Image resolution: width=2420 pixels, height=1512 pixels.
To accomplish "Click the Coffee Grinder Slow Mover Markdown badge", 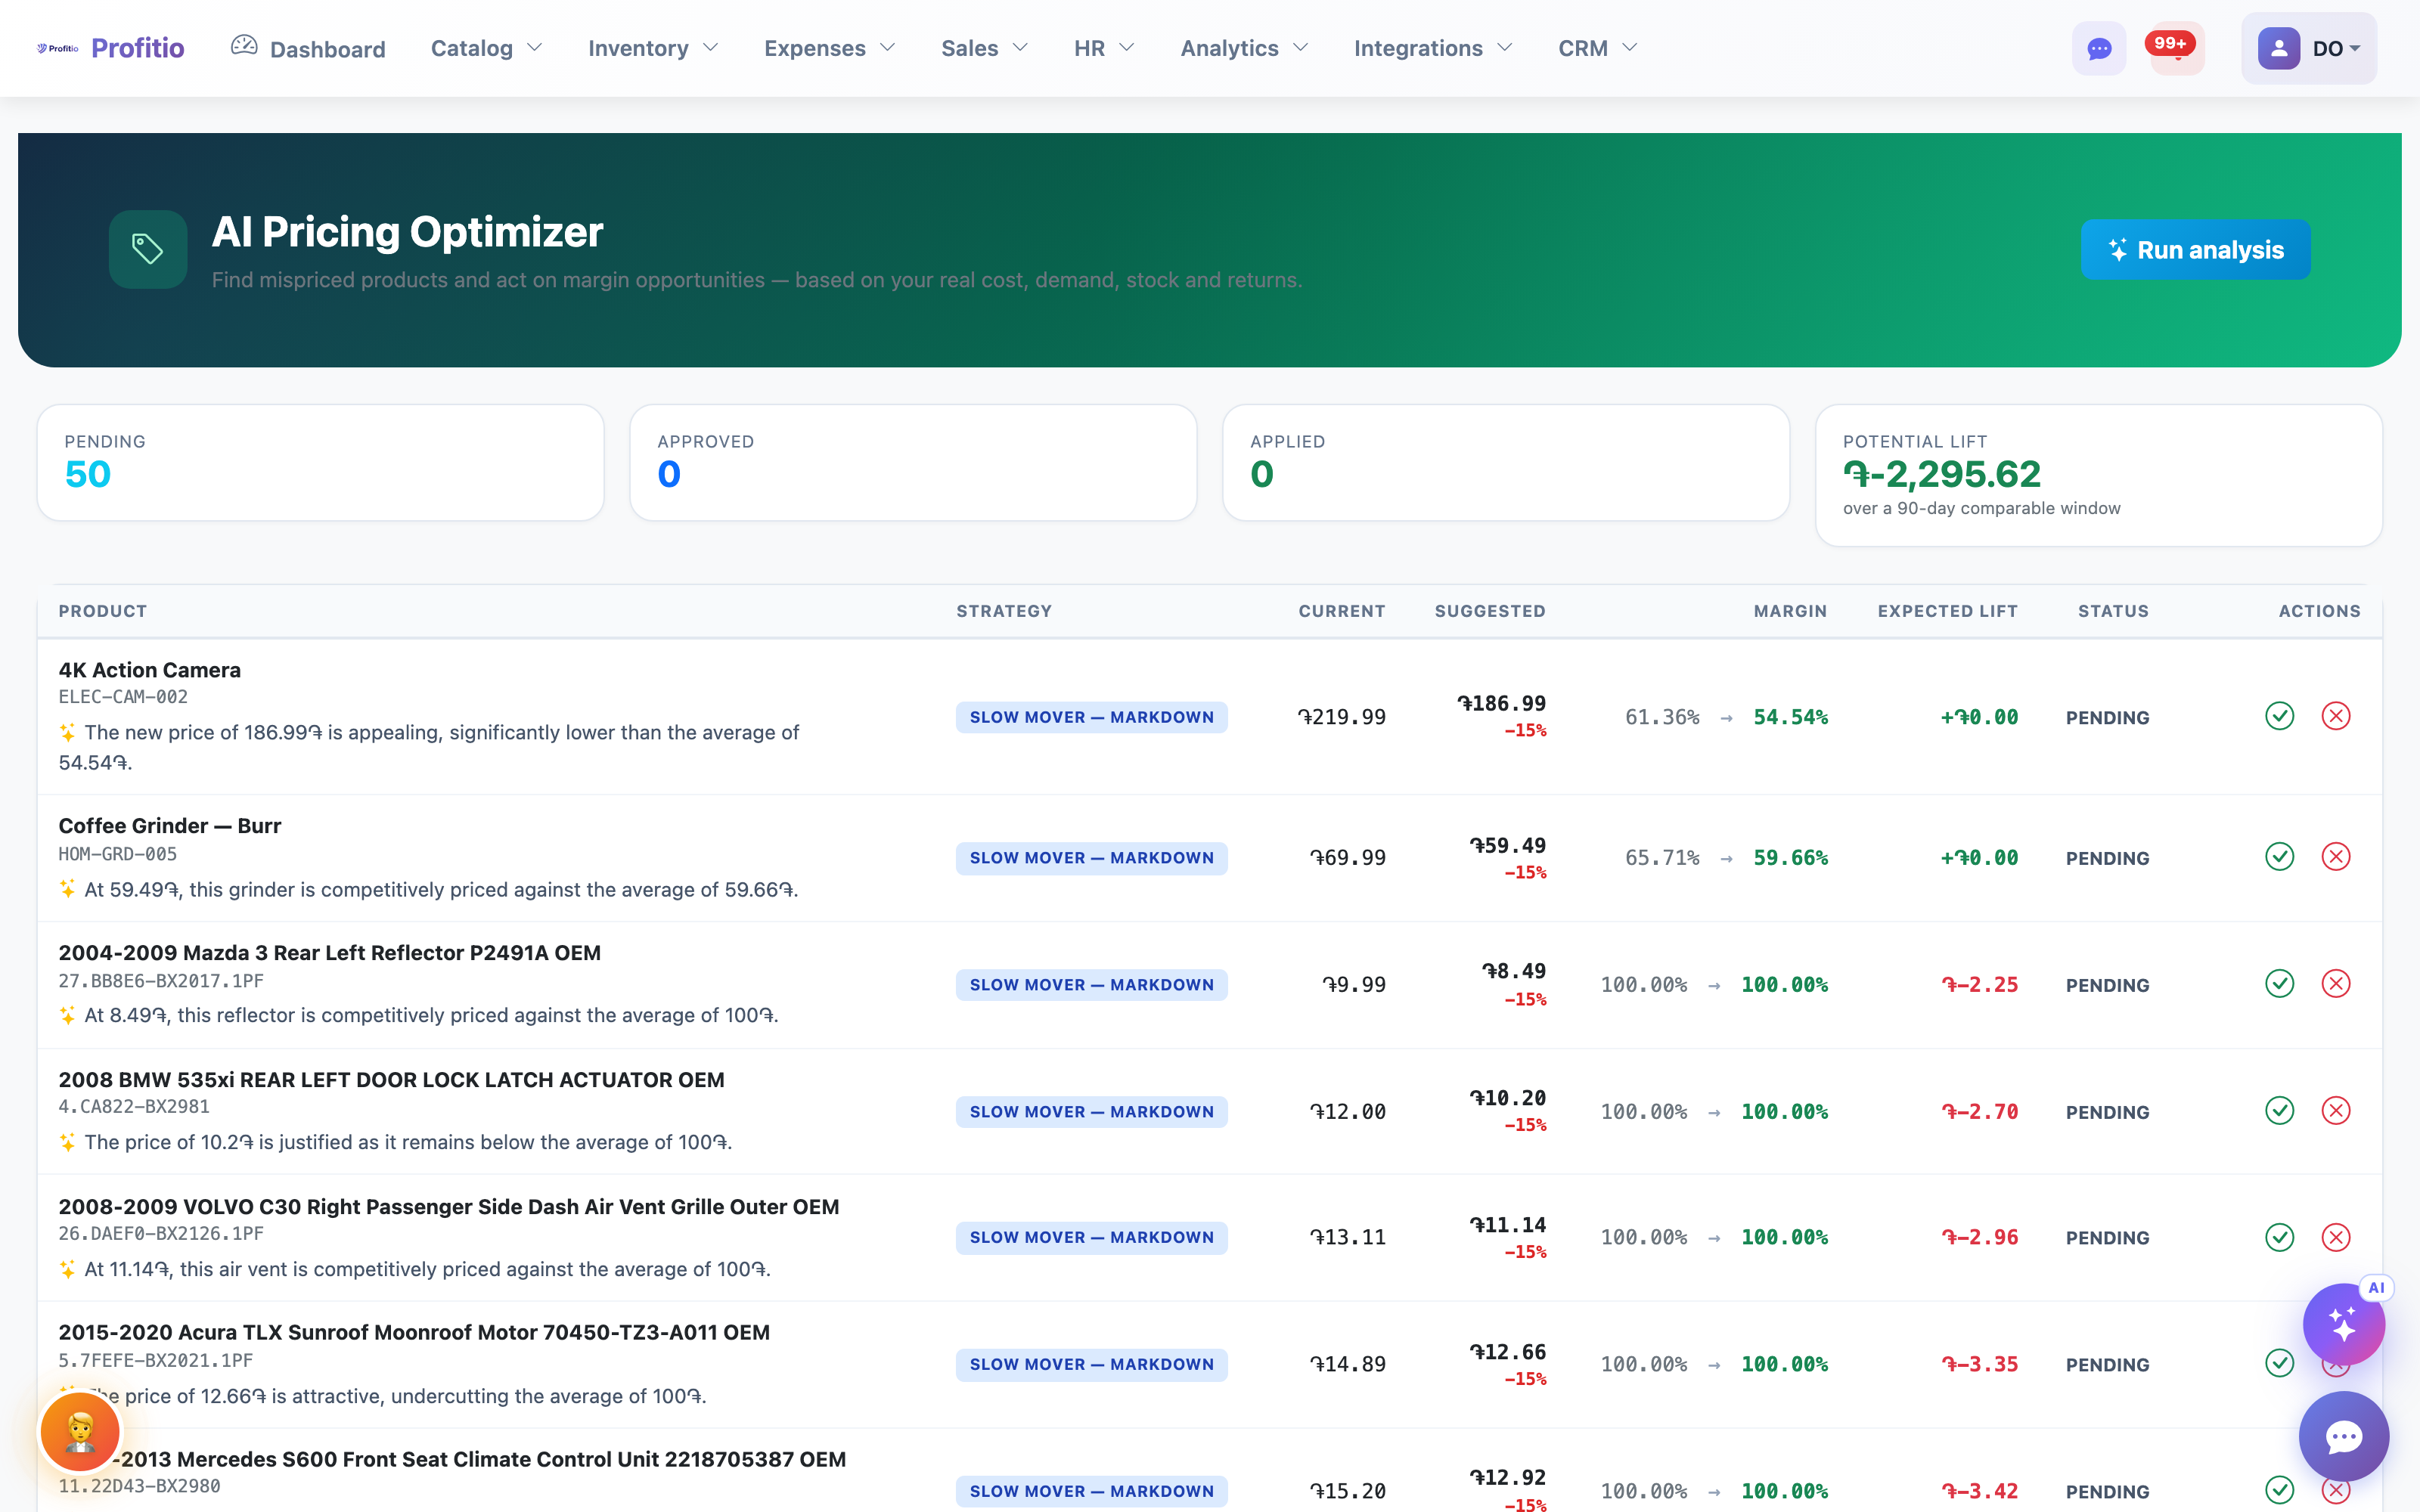I will coord(1091,858).
